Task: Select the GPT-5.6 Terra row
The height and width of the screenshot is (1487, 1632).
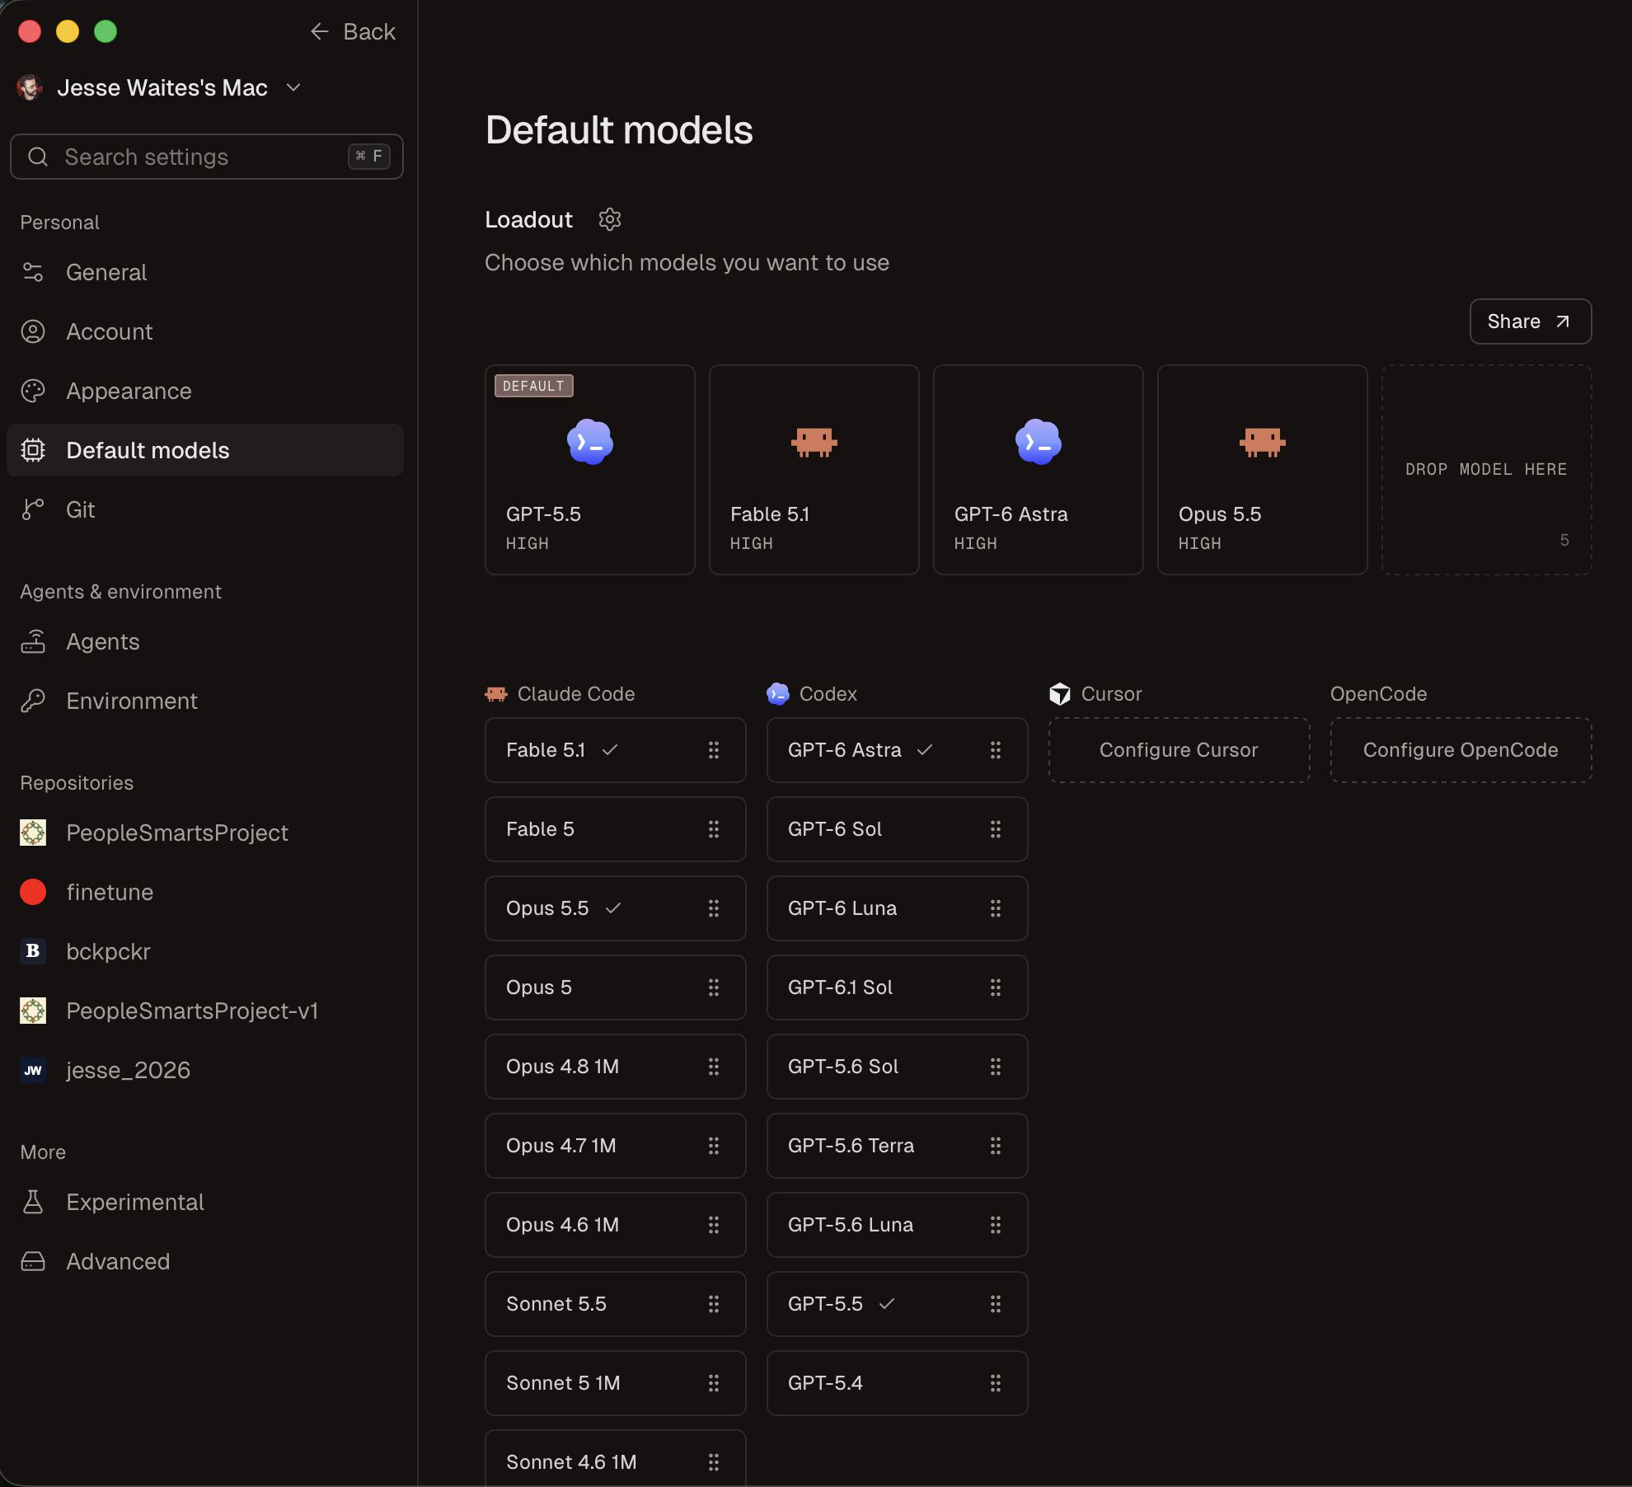Action: pyautogui.click(x=897, y=1146)
